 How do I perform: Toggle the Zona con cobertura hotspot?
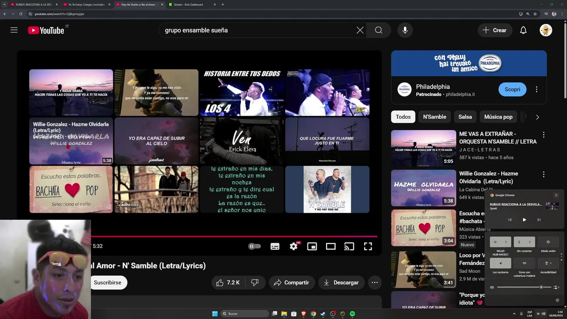[x=524, y=263]
